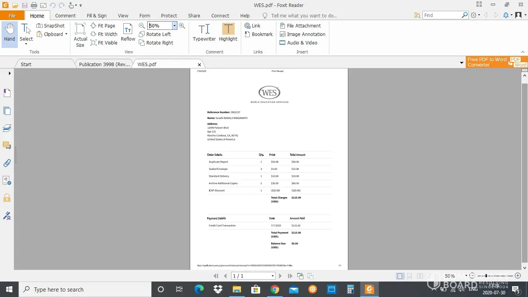Image resolution: width=528 pixels, height=297 pixels.
Task: Add a File Attachment
Action: (300, 26)
